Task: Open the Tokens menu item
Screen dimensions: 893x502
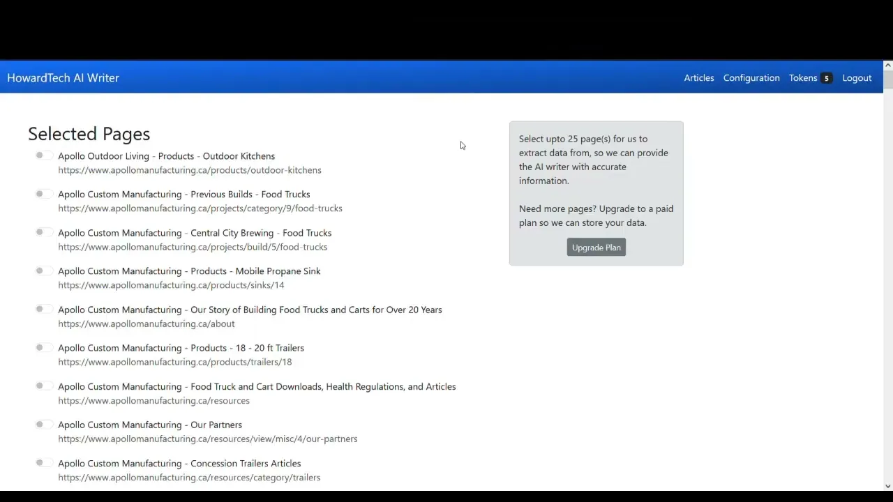Action: coord(810,78)
